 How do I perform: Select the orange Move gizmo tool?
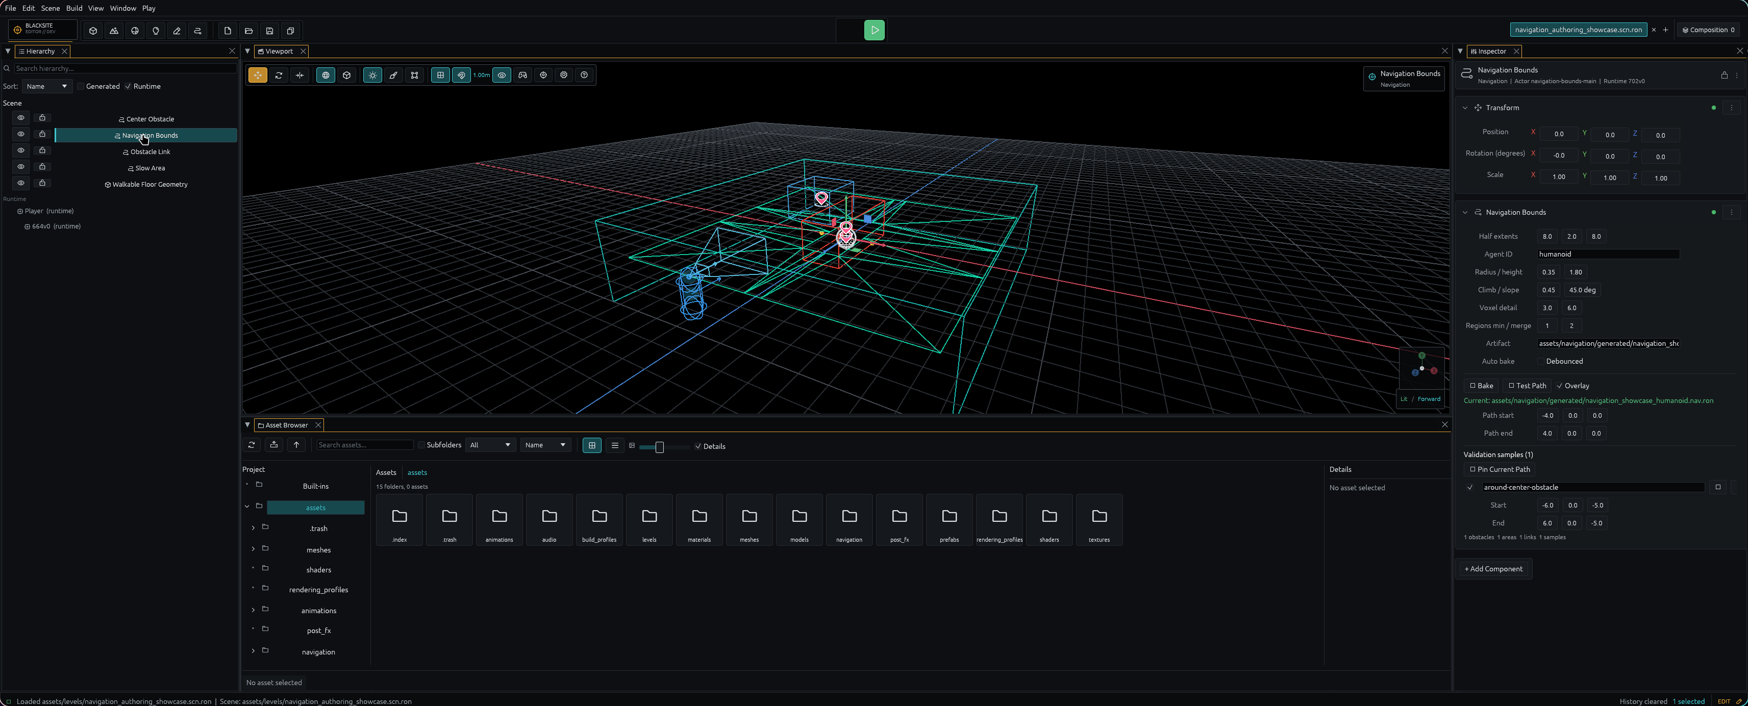tap(258, 75)
